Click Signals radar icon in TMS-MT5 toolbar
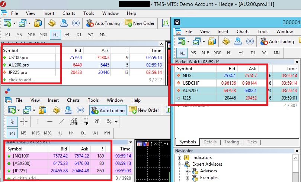The width and height of the screenshot is (301, 182). coord(76,23)
